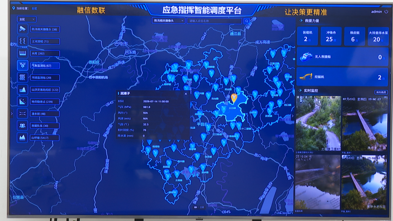Click the search magnifier icon
Image resolution: width=393 pixels, height=221 pixels.
point(247,21)
